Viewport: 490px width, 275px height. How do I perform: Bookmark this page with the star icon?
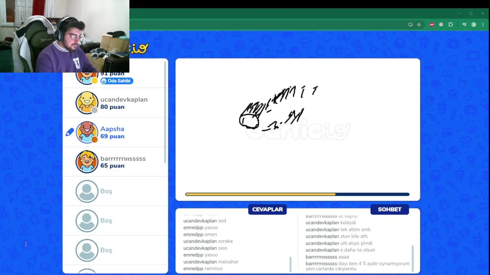click(419, 24)
